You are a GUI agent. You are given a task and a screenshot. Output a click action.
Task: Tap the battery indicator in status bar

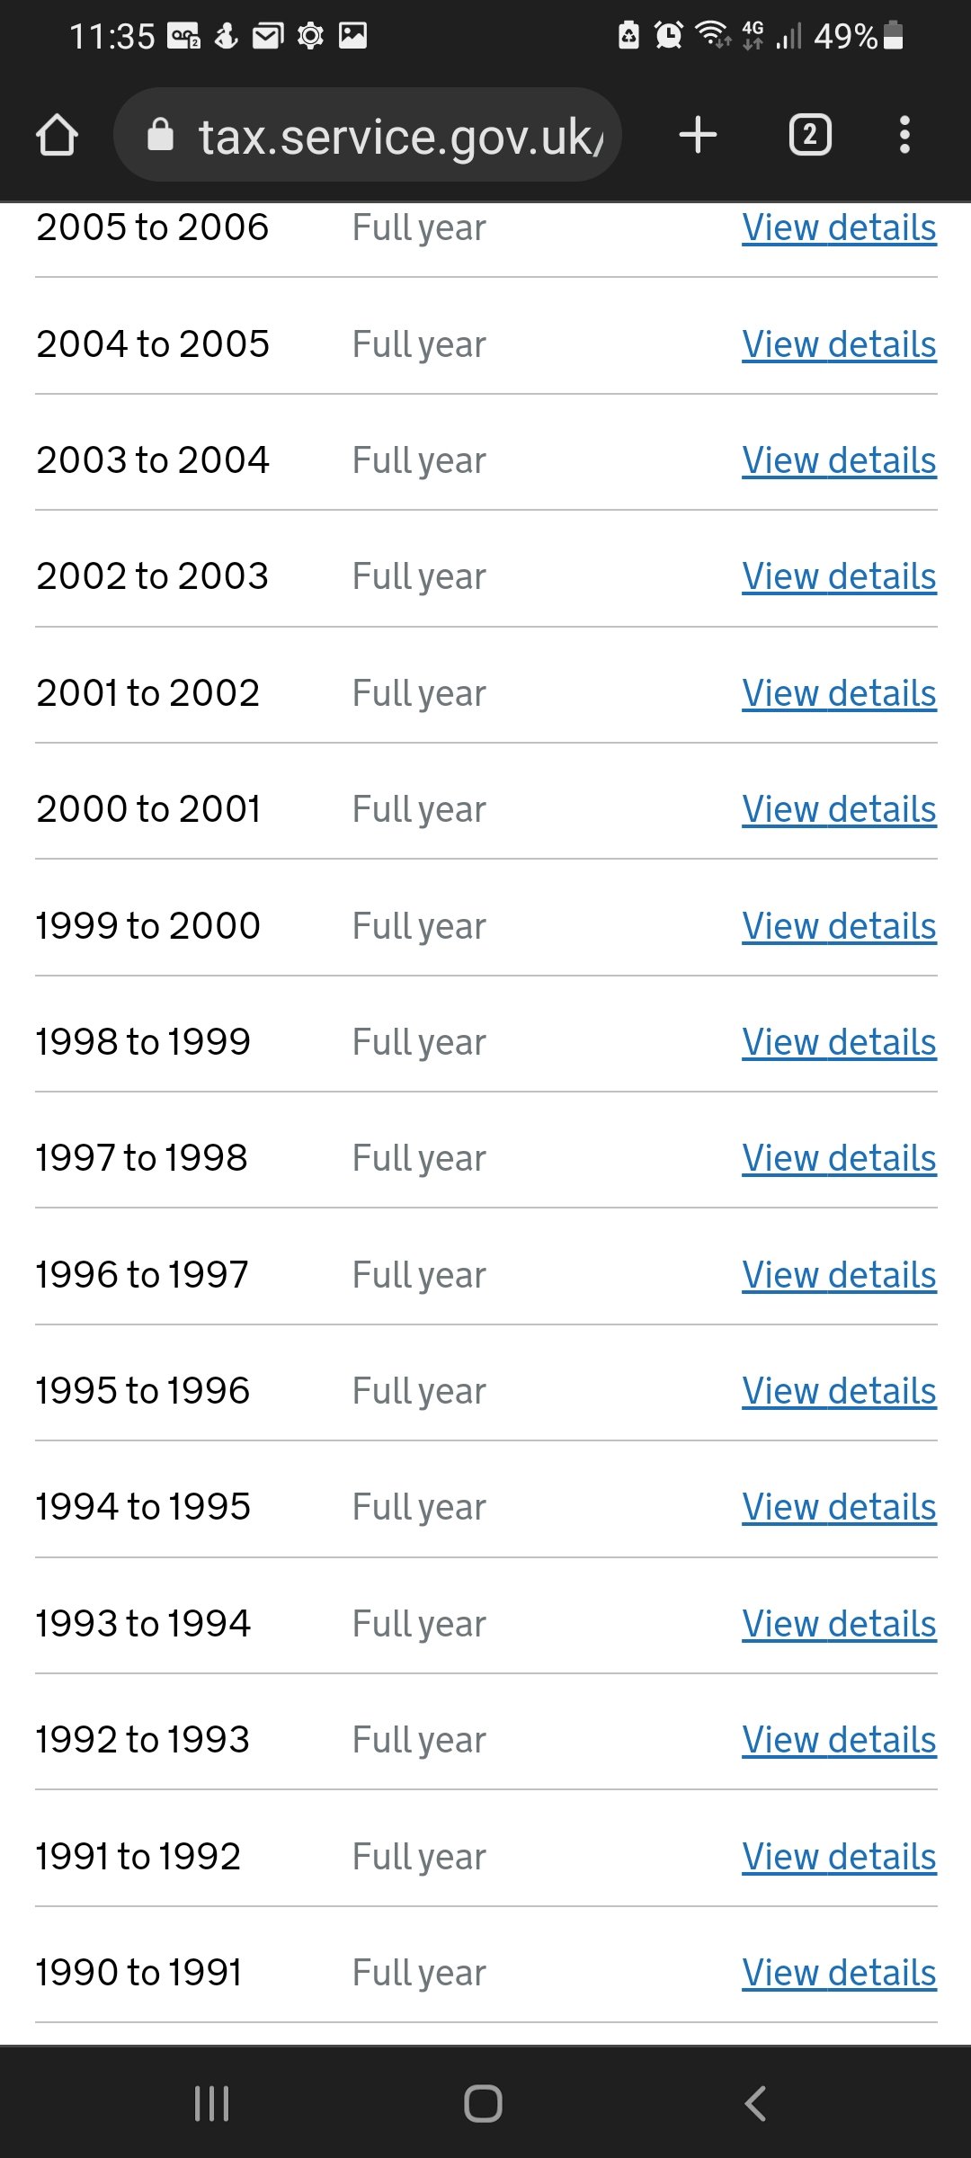click(x=893, y=35)
